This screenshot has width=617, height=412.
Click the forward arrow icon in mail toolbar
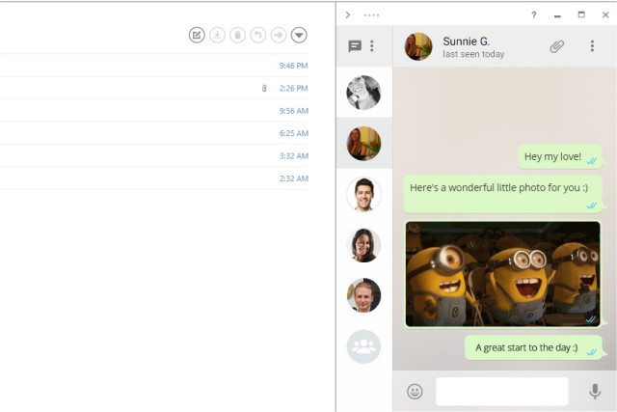coord(279,35)
